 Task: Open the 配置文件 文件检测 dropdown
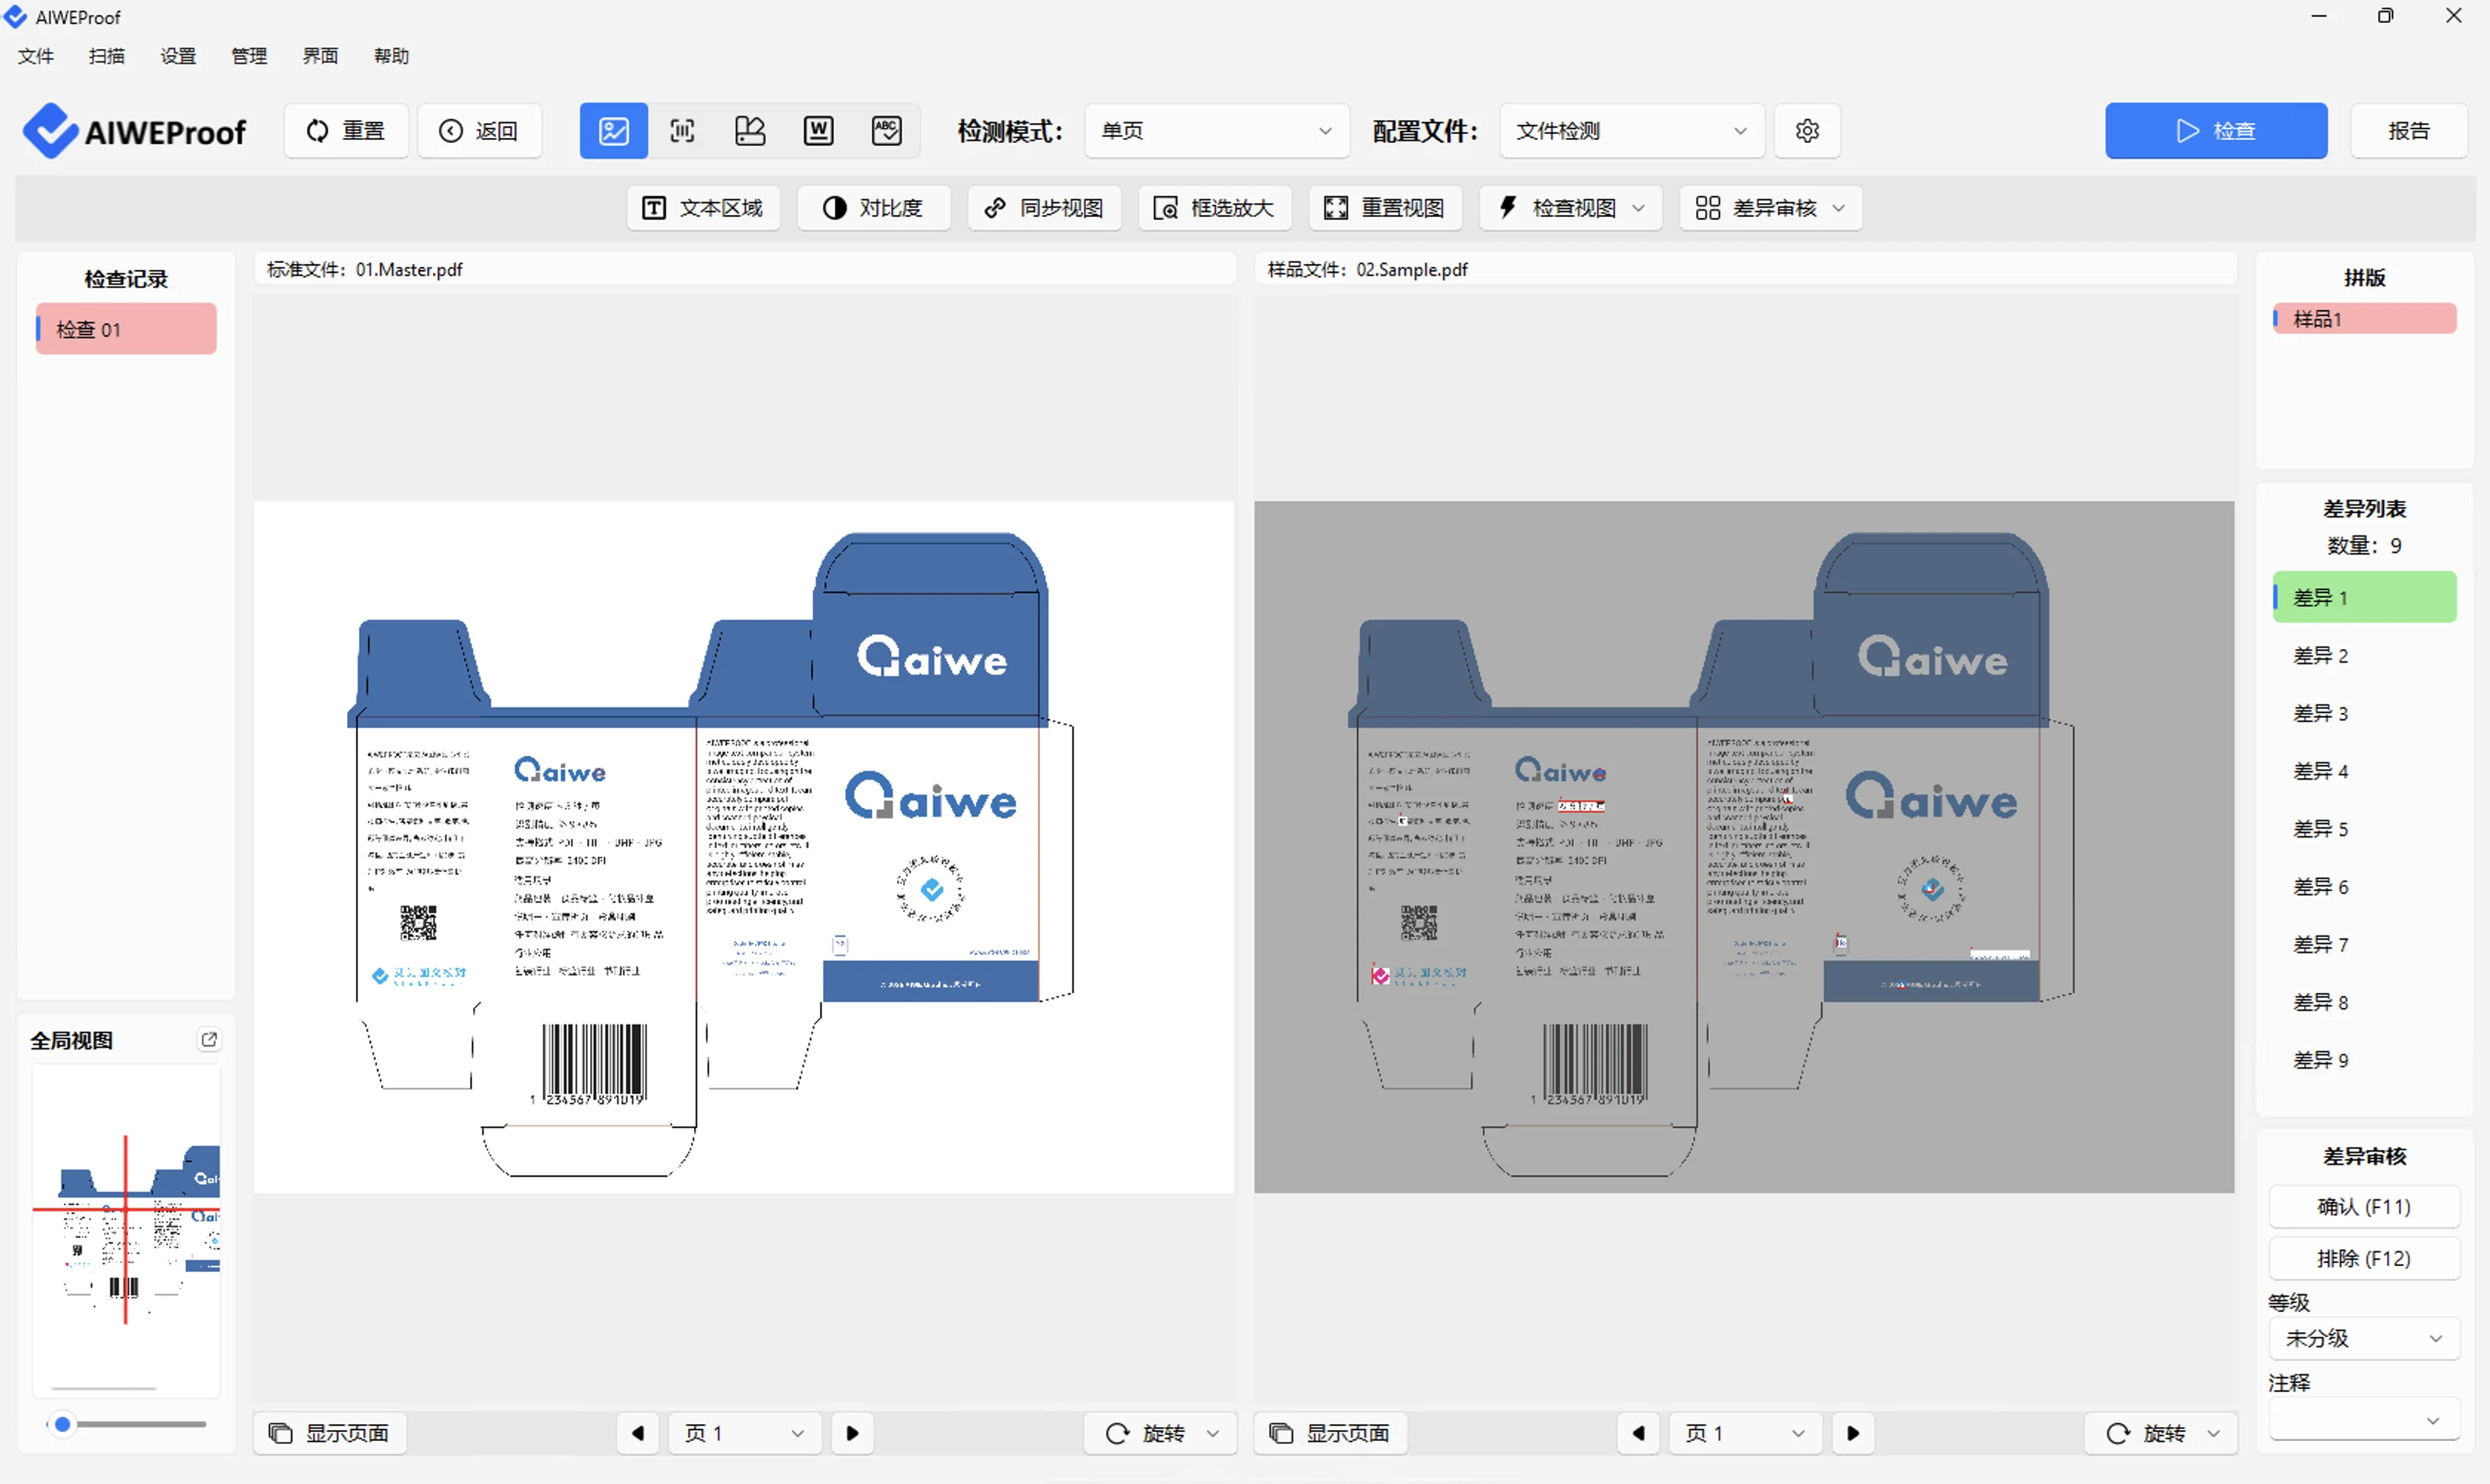pyautogui.click(x=1631, y=131)
